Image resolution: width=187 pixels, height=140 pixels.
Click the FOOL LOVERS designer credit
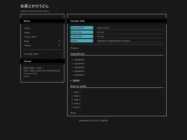pos(100,121)
